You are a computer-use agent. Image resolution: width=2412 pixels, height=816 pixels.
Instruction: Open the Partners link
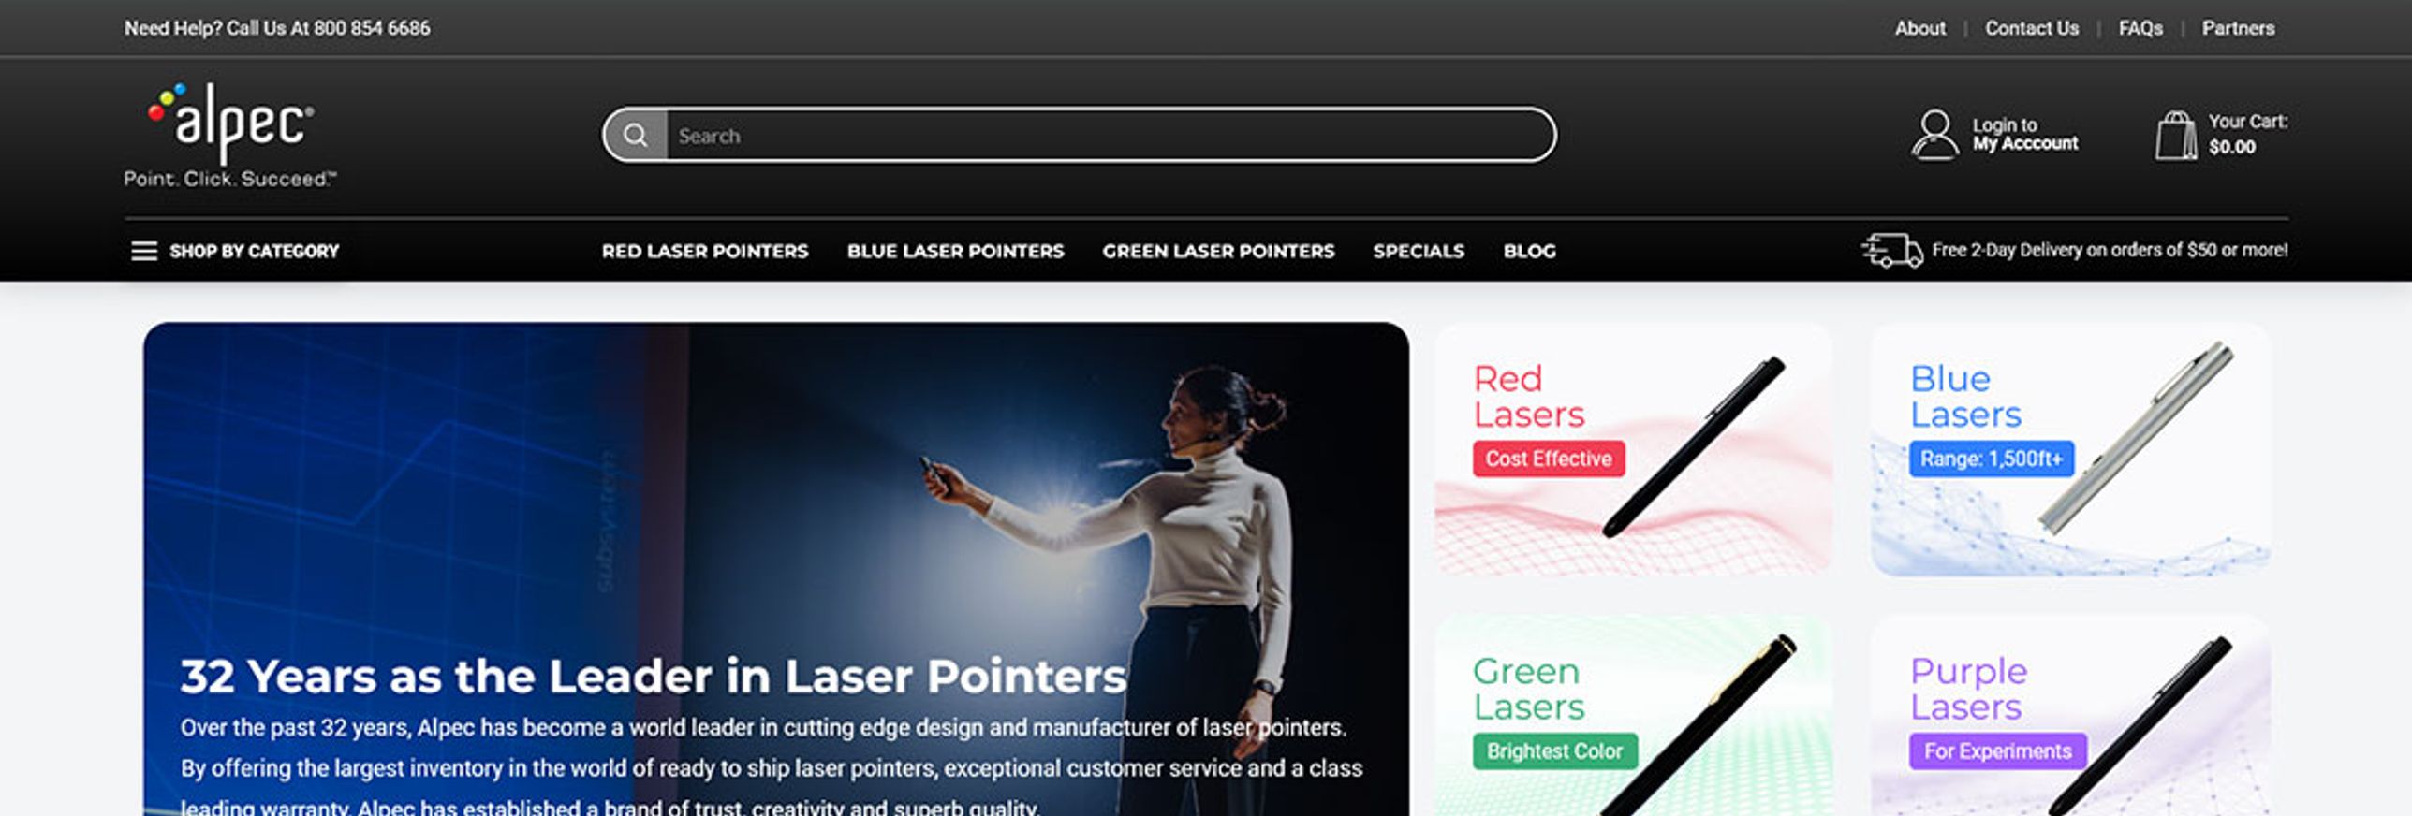pos(2238,28)
